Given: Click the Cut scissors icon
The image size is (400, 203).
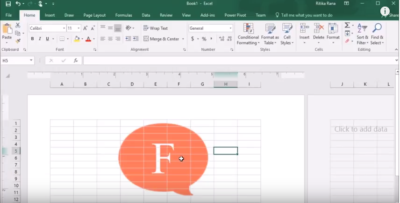Looking at the screenshot, I should (x=18, y=25).
